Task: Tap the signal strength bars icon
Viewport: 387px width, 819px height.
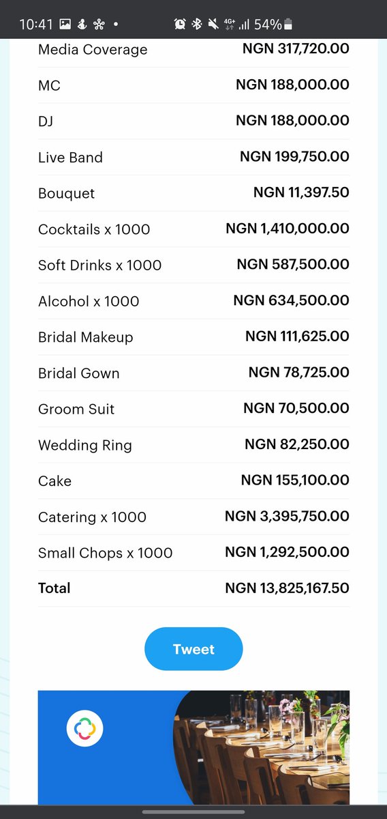Action: click(x=244, y=25)
